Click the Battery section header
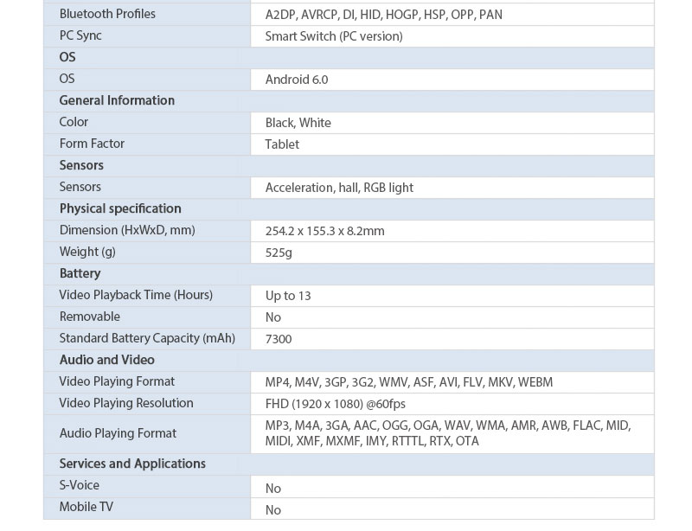This screenshot has width=692, height=531. (80, 273)
